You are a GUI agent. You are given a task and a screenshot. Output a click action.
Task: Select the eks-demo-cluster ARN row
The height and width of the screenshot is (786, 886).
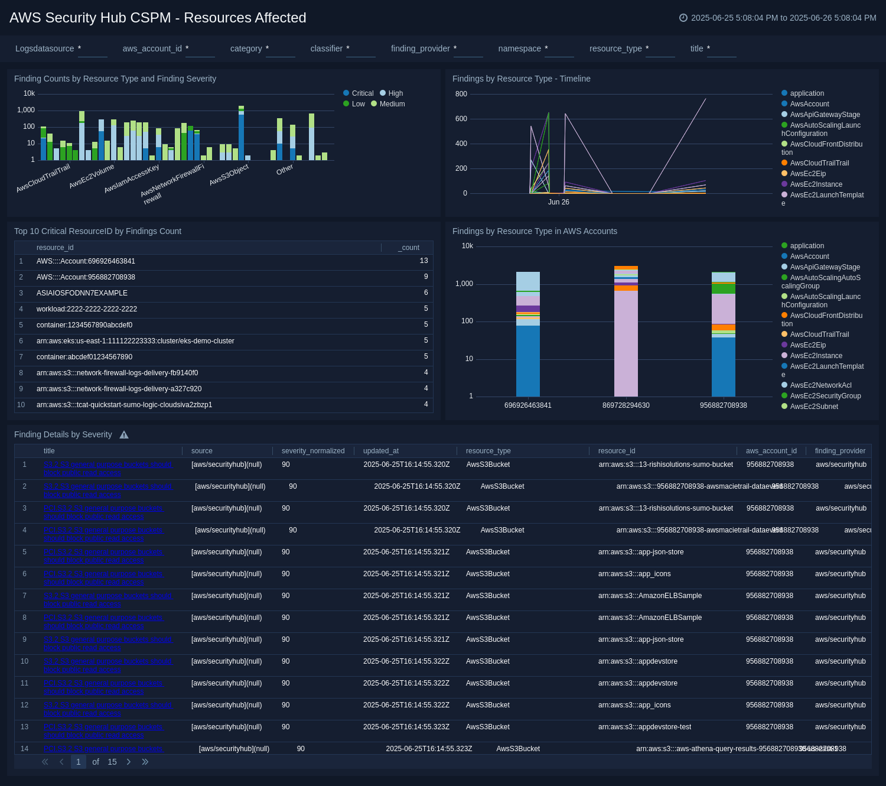224,341
